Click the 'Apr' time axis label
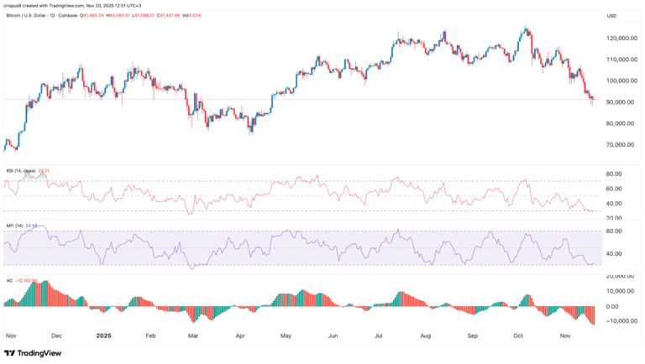The image size is (645, 364). 240,335
